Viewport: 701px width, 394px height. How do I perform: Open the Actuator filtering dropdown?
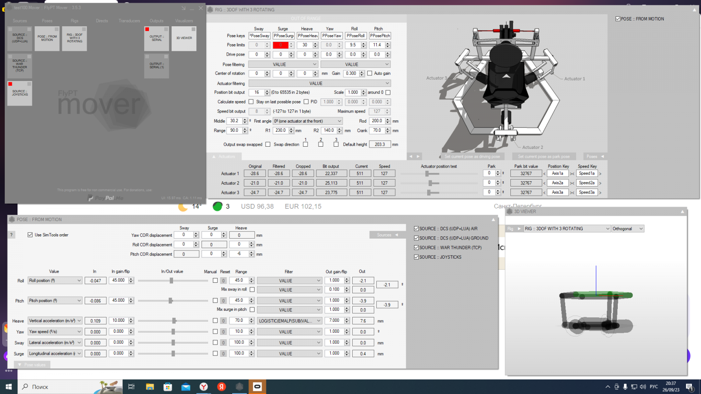click(319, 83)
